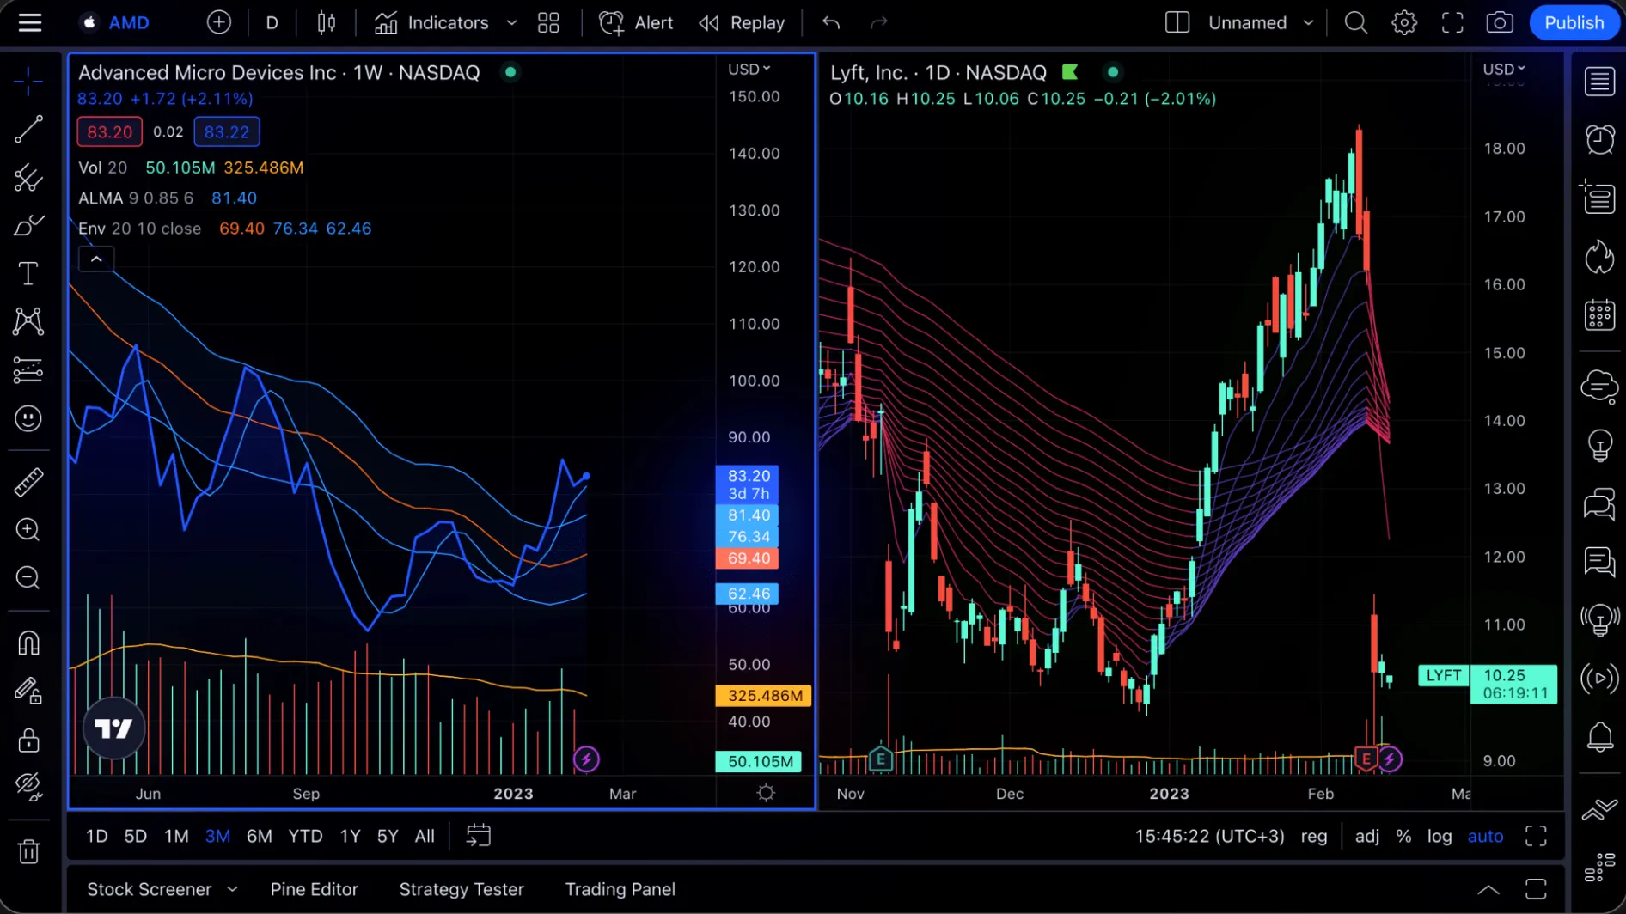The width and height of the screenshot is (1626, 914).
Task: Open the Trading Panel tab
Action: (620, 889)
